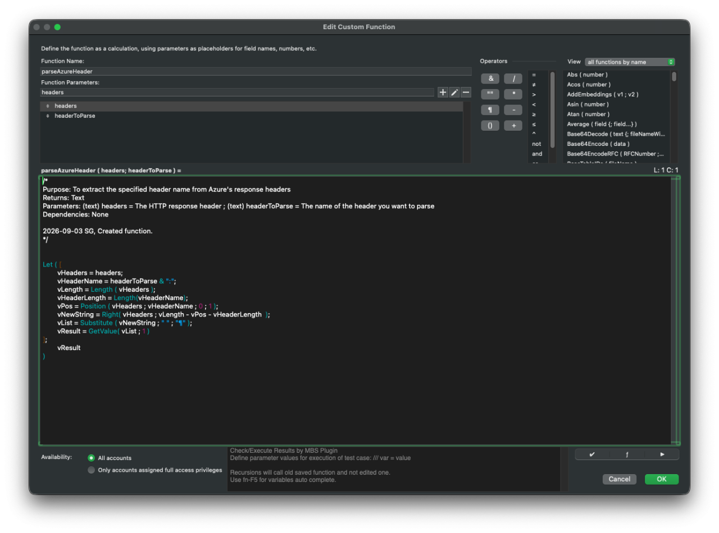Image resolution: width=719 pixels, height=533 pixels.
Task: Select Base64Decode function in list
Action: tap(617, 134)
